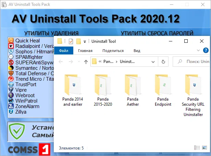Go forward in Explorer navigation

(71, 62)
